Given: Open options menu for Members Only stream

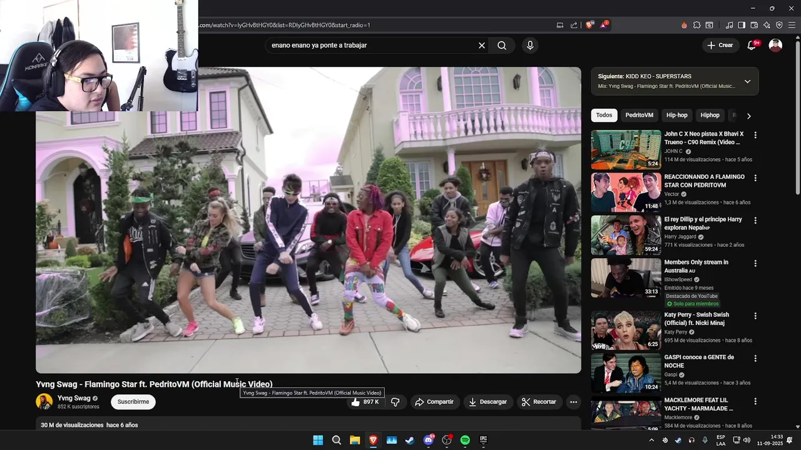Looking at the screenshot, I should point(755,263).
